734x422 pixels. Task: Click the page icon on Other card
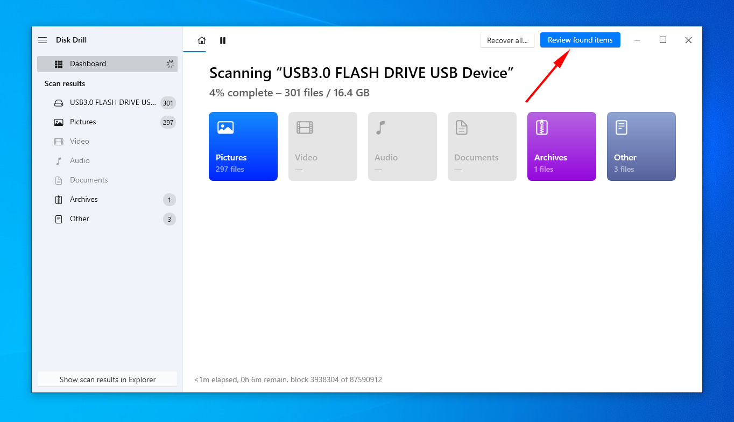622,128
